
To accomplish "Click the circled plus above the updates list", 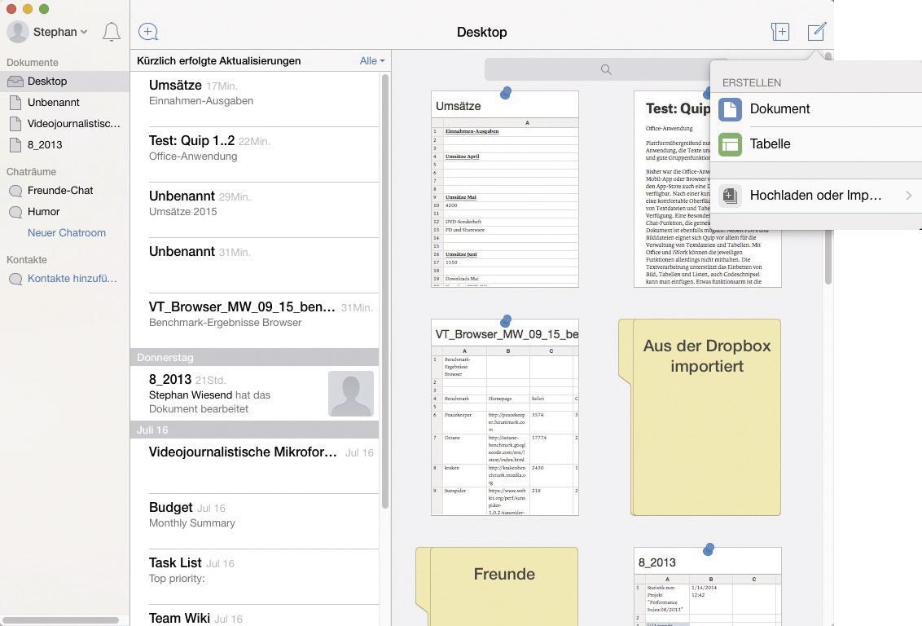I will (x=148, y=31).
